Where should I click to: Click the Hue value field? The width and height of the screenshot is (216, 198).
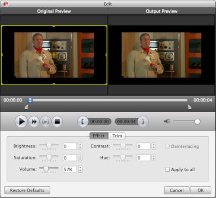[x=143, y=158]
